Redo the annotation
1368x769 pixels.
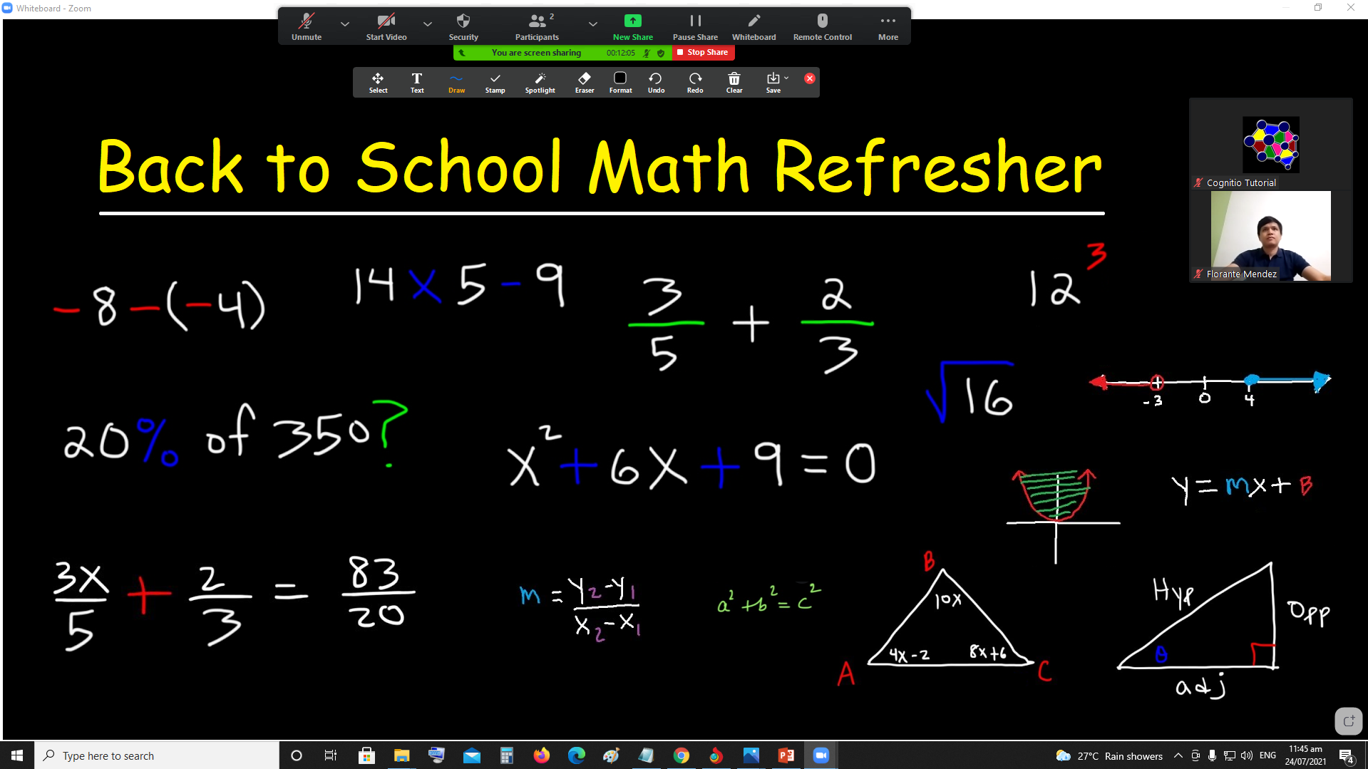tap(695, 83)
